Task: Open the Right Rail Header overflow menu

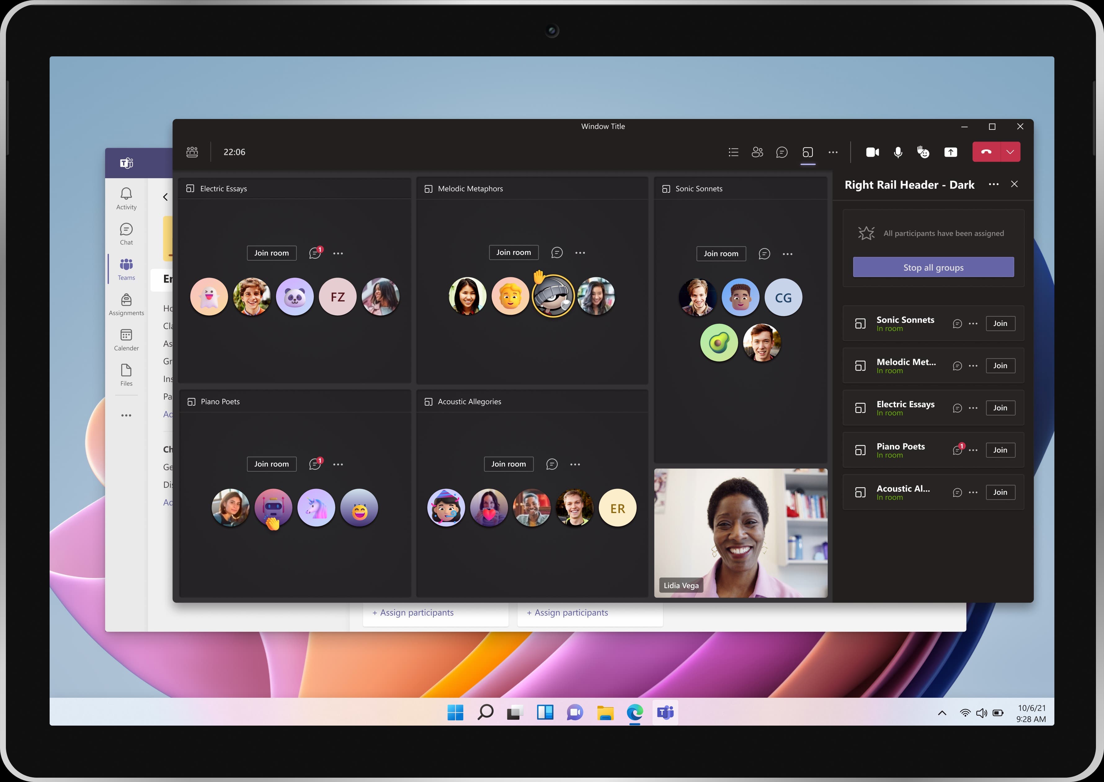Action: pyautogui.click(x=994, y=184)
